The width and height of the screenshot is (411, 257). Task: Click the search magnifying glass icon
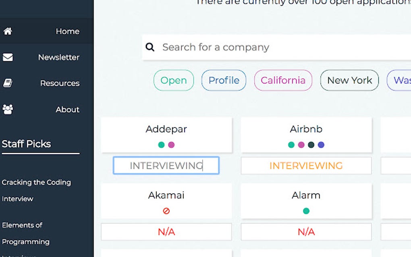[150, 47]
